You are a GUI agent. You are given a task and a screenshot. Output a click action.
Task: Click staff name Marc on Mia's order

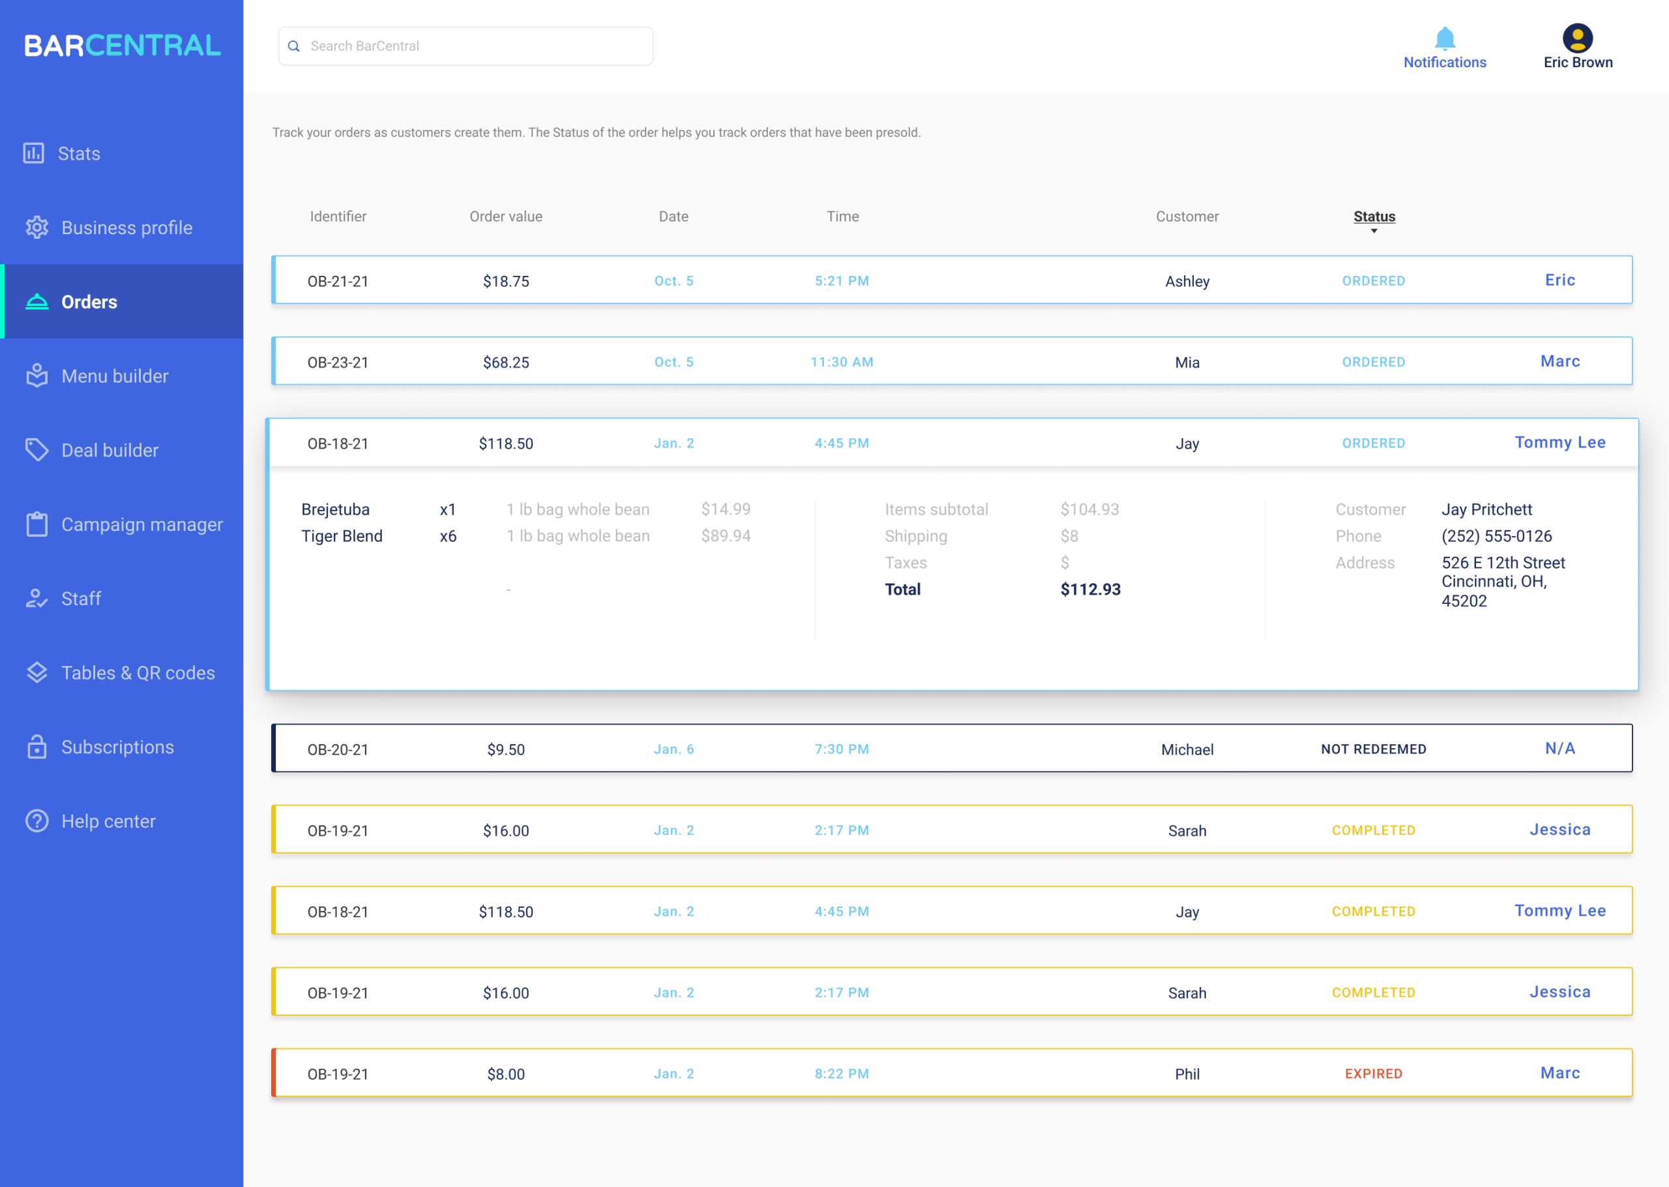(x=1559, y=361)
